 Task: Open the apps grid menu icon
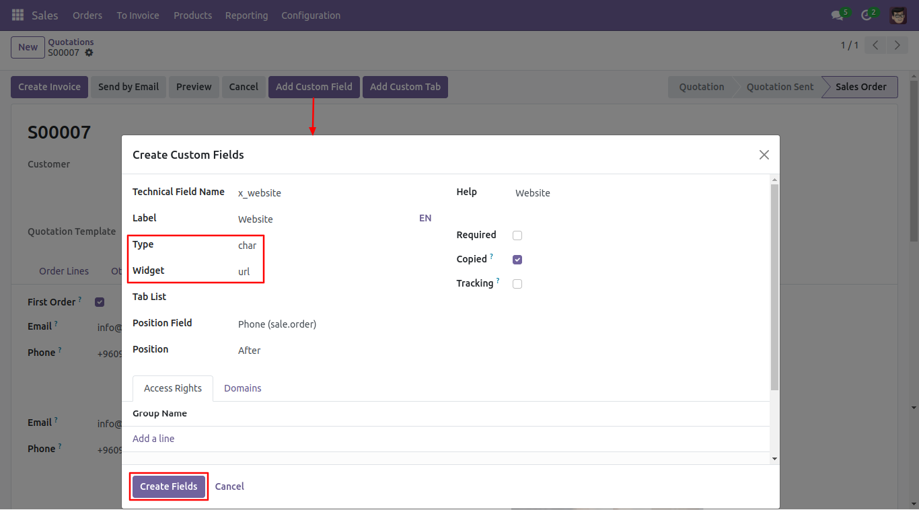17,15
